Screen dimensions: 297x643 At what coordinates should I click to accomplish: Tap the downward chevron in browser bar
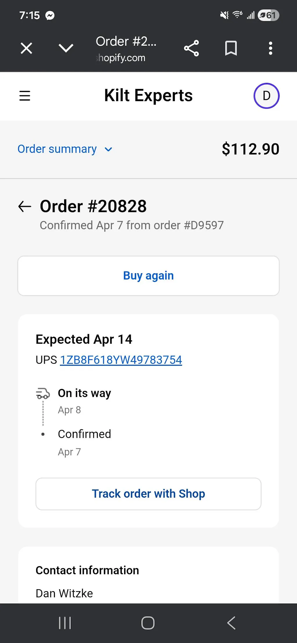pyautogui.click(x=66, y=48)
